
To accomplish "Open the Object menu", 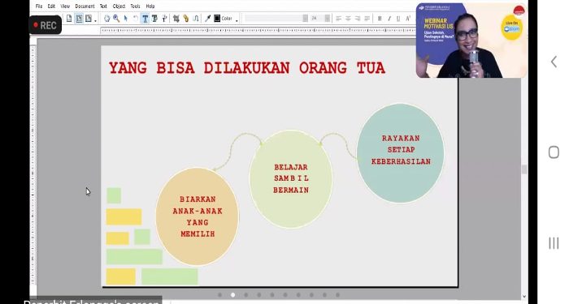I will (x=119, y=6).
